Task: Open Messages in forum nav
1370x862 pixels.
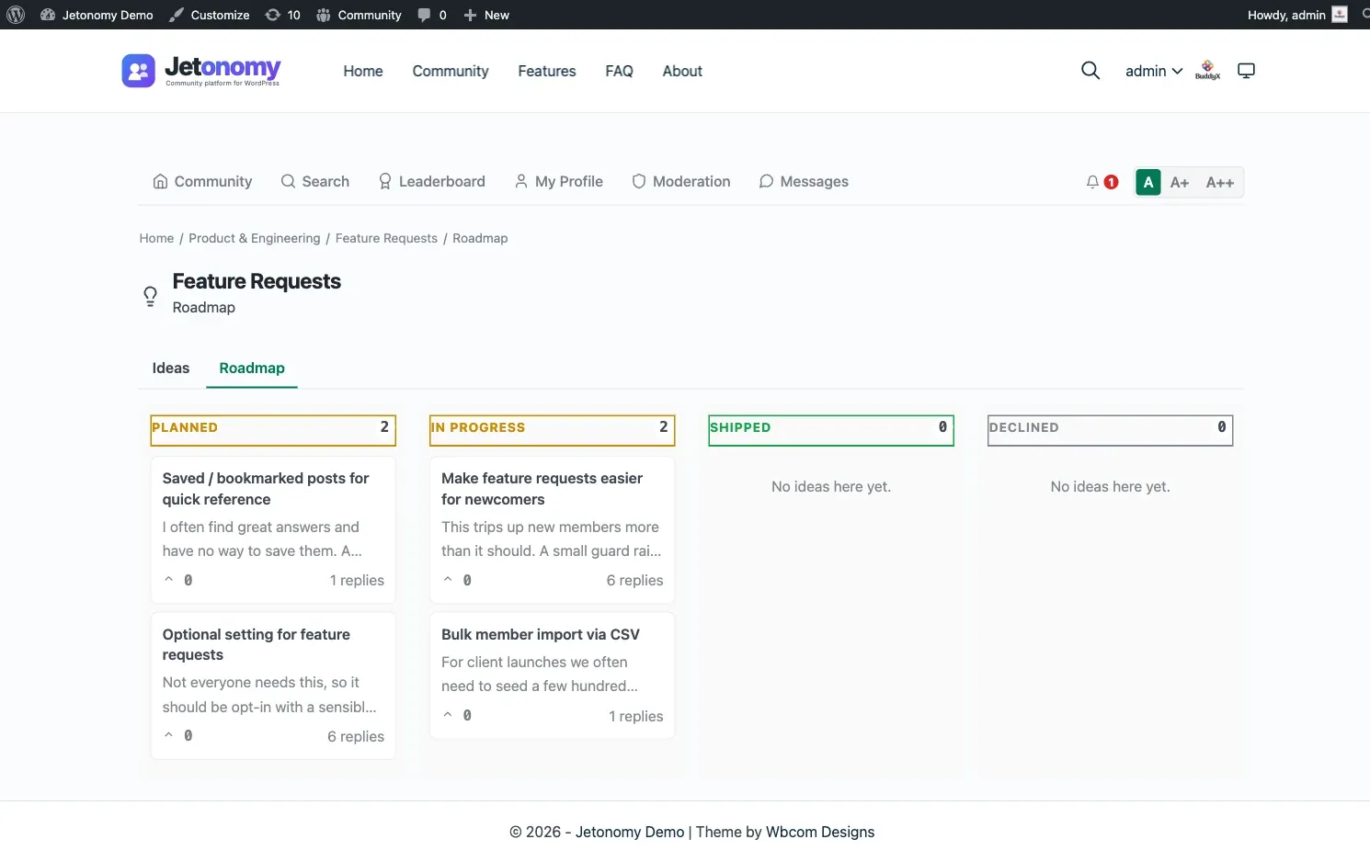Action: (804, 182)
